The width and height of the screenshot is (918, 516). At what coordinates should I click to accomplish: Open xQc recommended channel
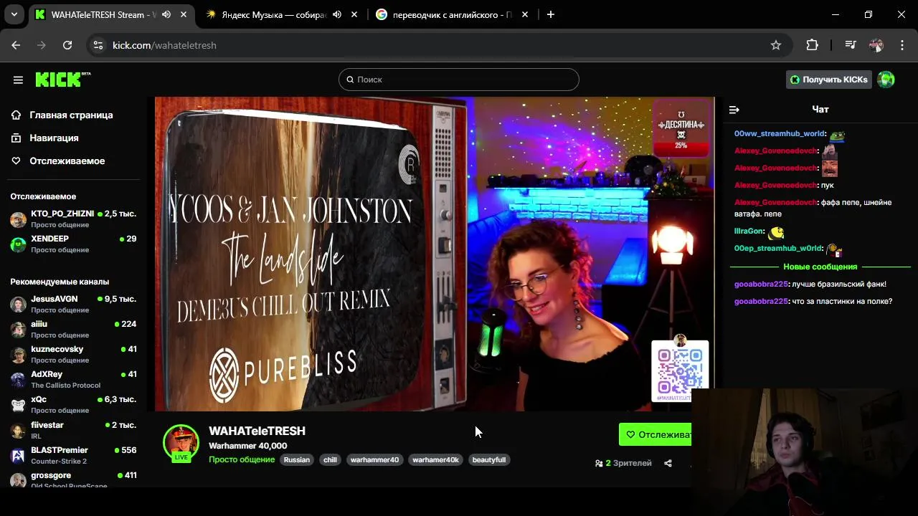[73, 404]
